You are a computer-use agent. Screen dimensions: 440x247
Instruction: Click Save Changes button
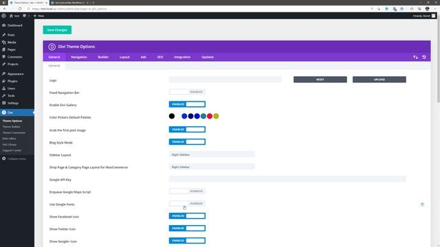click(57, 30)
